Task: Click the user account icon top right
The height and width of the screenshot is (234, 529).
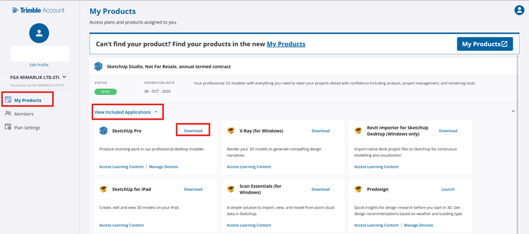Action: [x=519, y=10]
